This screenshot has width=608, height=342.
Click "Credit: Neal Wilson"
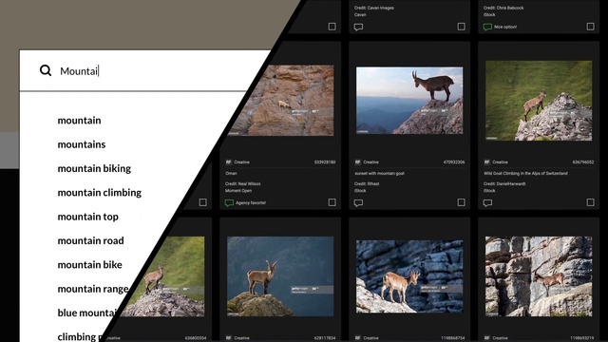pyautogui.click(x=243, y=183)
